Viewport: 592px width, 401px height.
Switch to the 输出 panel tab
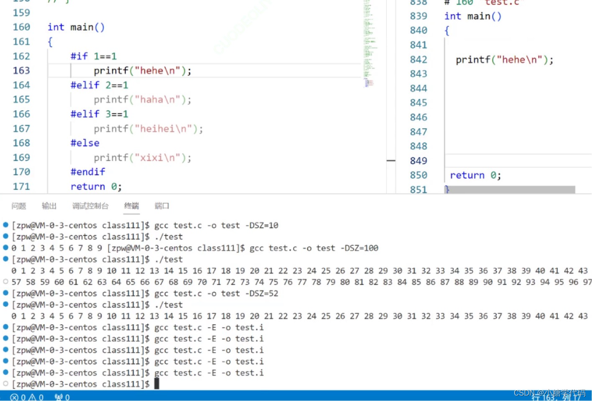[x=49, y=206]
